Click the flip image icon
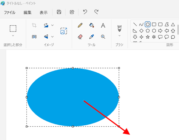The height and width of the screenshot is (140, 179). tap(46, 37)
